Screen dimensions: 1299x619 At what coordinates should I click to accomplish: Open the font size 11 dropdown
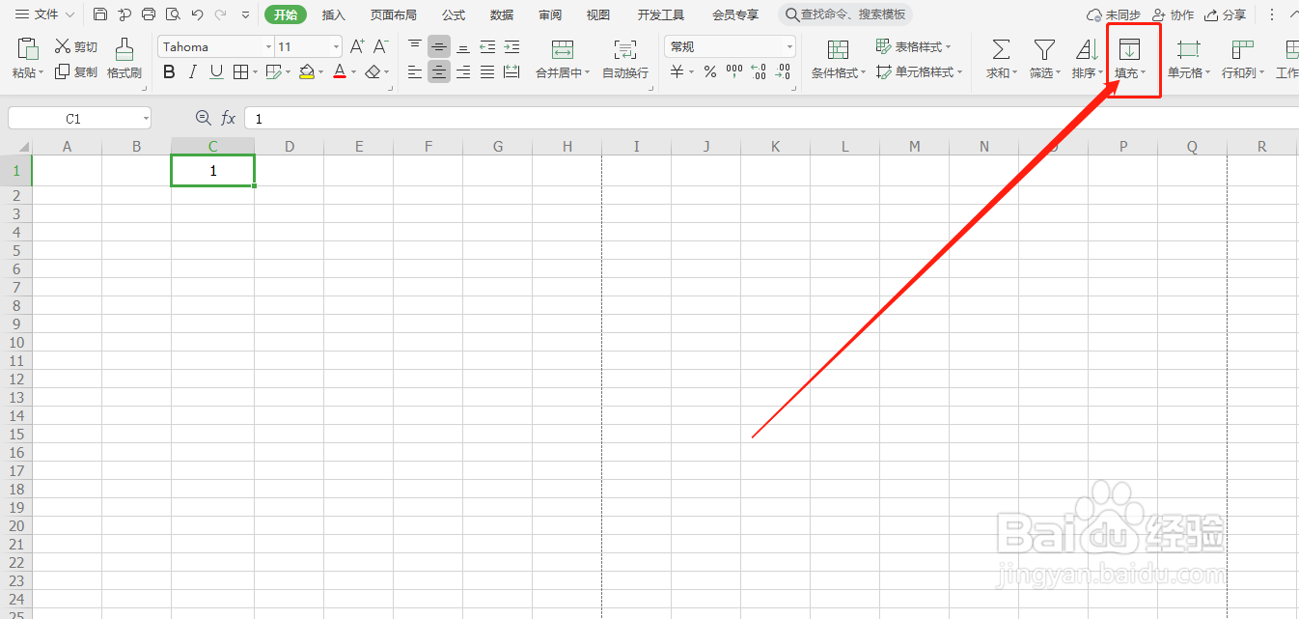click(x=336, y=47)
